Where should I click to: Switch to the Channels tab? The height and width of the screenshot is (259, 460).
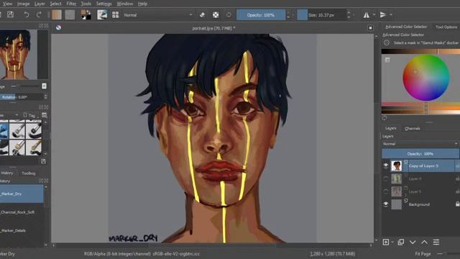tap(412, 128)
